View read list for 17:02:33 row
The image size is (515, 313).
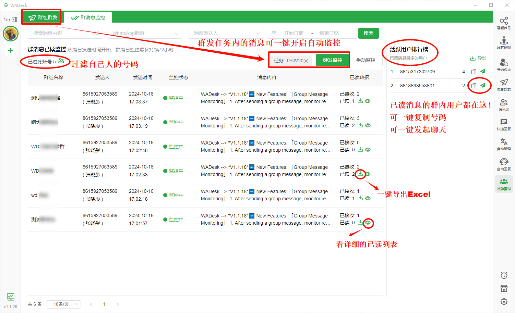(x=368, y=174)
